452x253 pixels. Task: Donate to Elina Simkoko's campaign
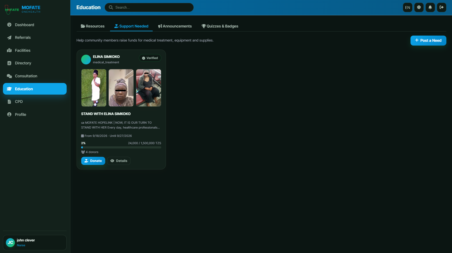93,161
